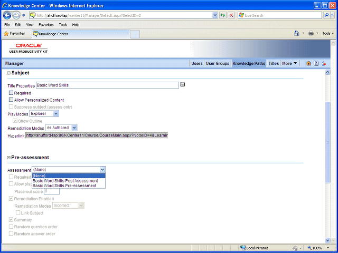Image resolution: width=338 pixels, height=253 pixels.
Task: Open the Play Modes Explorer dropdown
Action: click(44, 113)
